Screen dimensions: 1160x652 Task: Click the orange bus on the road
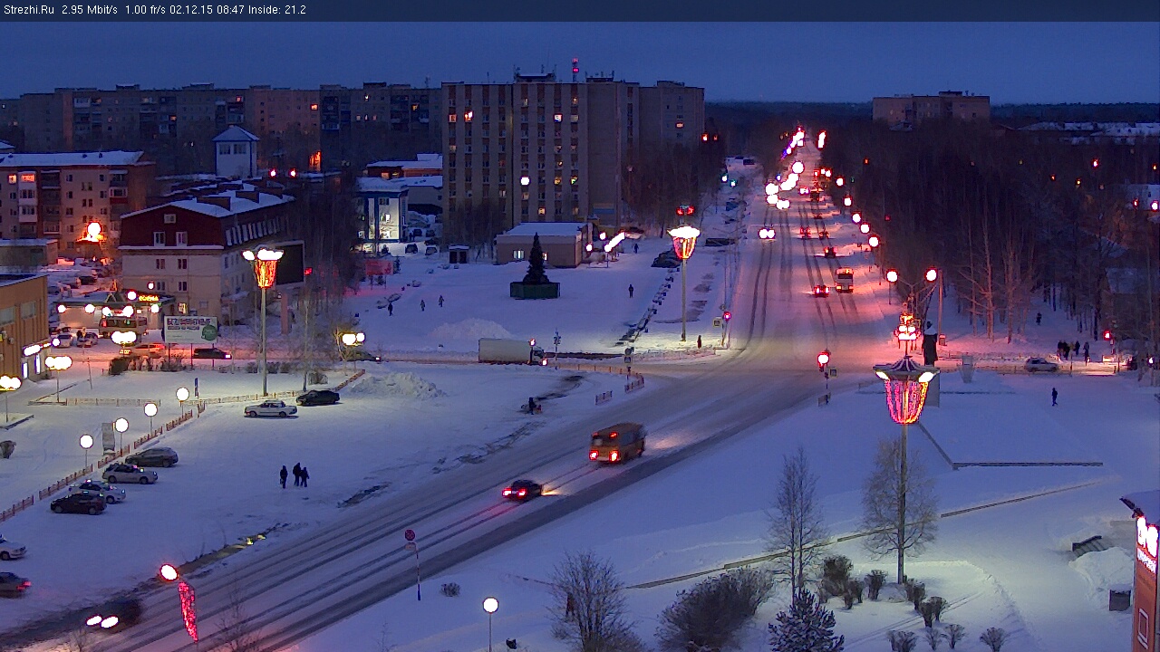[617, 443]
